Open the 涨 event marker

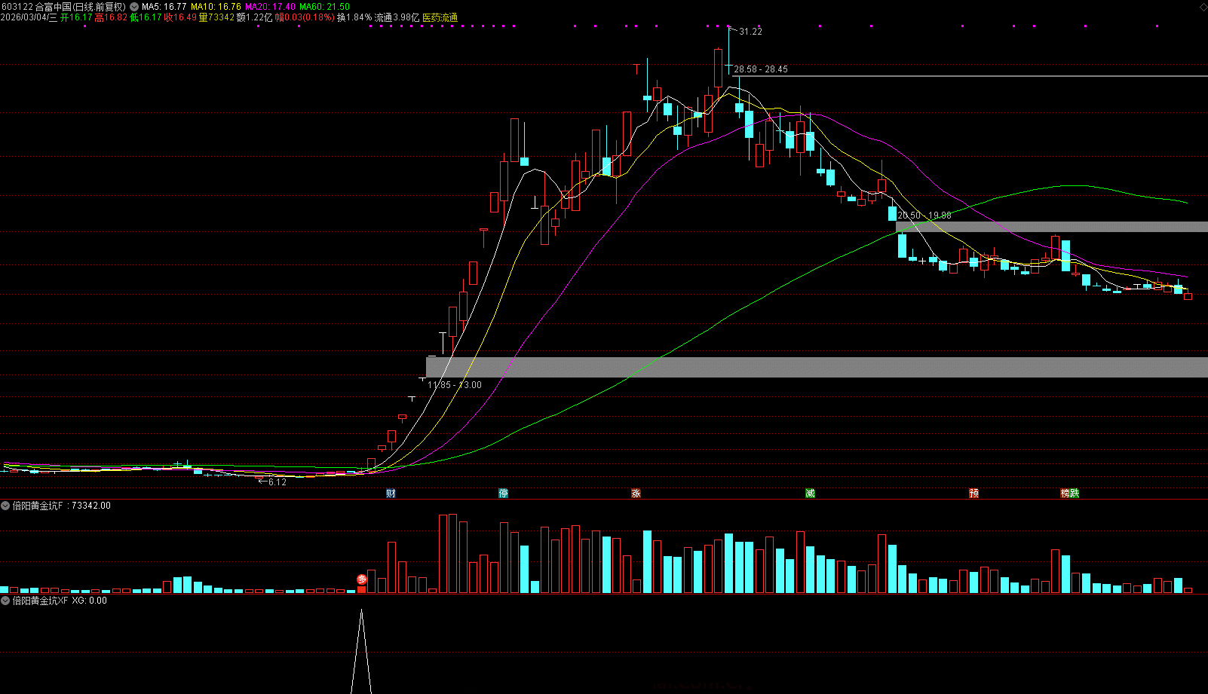pyautogui.click(x=636, y=494)
